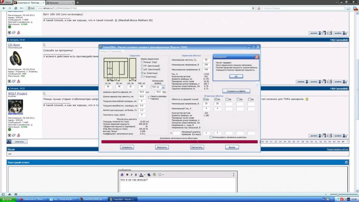This screenshot has width=359, height=202.
Task: Click the Загрузить button in Trans50Hz
Action: [x=162, y=147]
